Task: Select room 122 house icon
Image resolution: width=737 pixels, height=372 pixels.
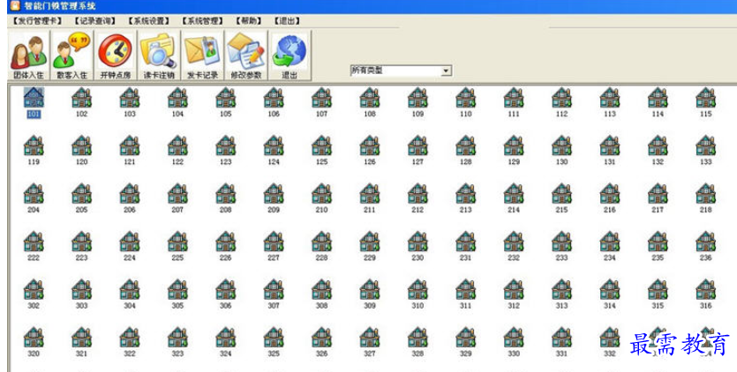Action: point(177,145)
